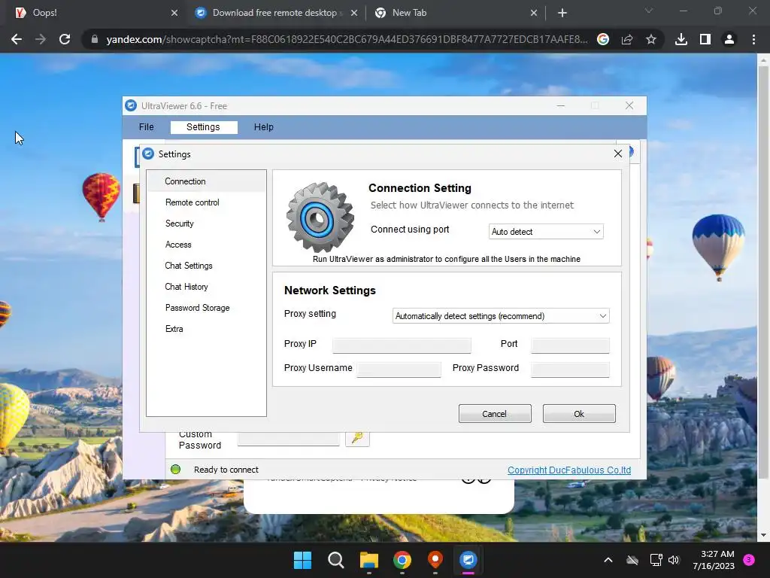Click the taskbar clock showing 3:27 AM
The height and width of the screenshot is (578, 770).
pyautogui.click(x=714, y=560)
